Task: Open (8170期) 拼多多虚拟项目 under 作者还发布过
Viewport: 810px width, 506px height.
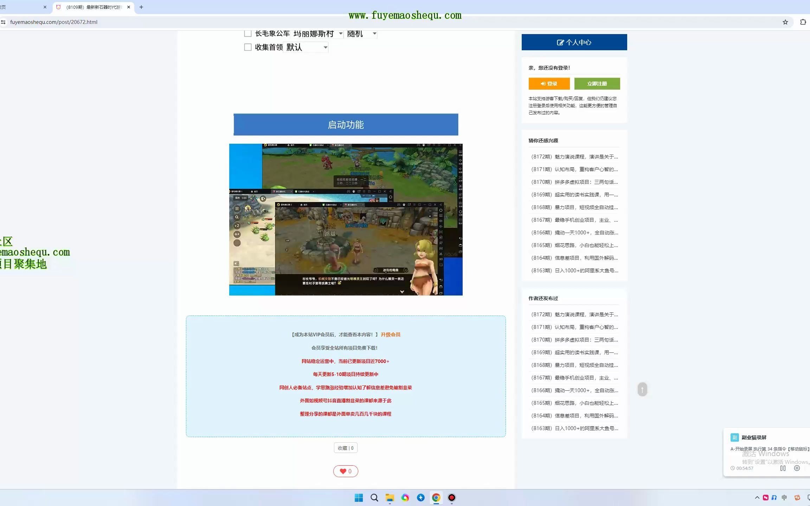Action: click(574, 340)
